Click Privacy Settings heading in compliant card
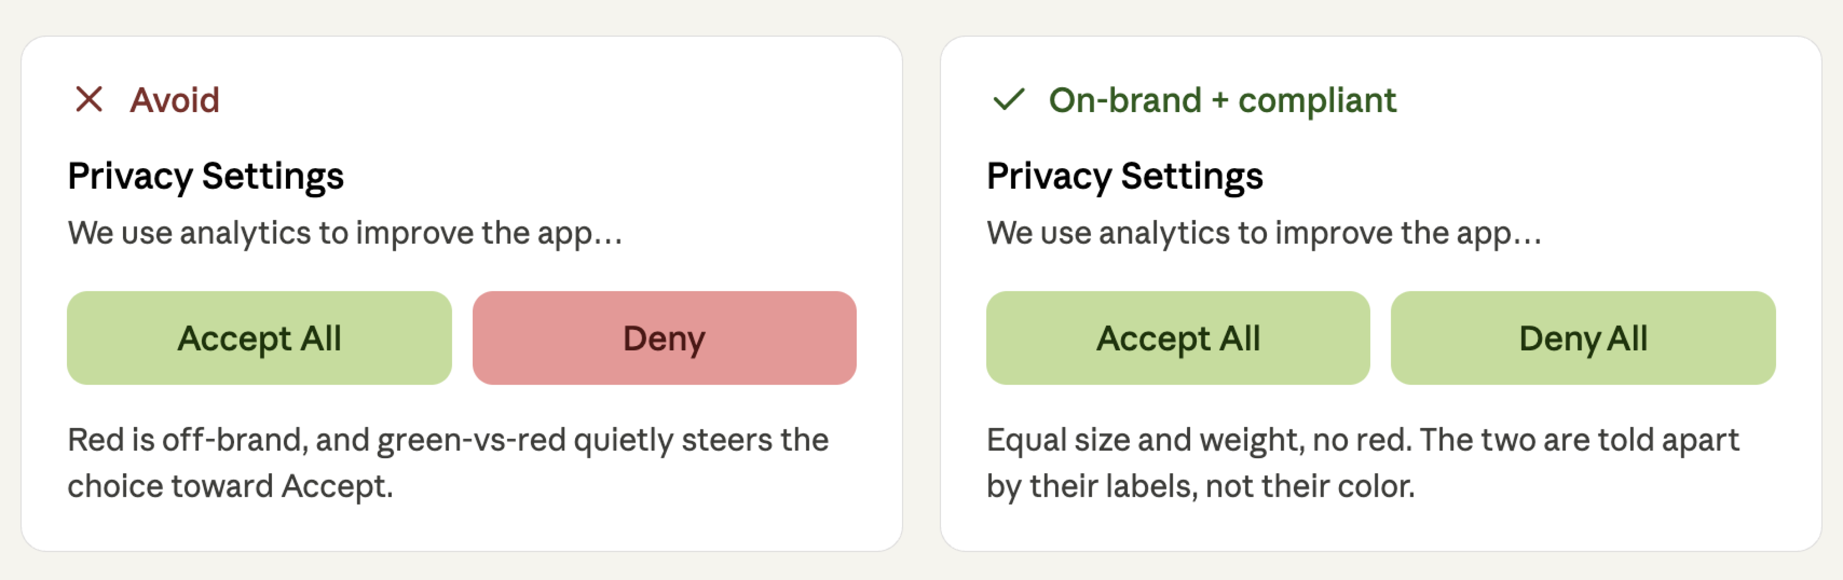 pos(1125,176)
